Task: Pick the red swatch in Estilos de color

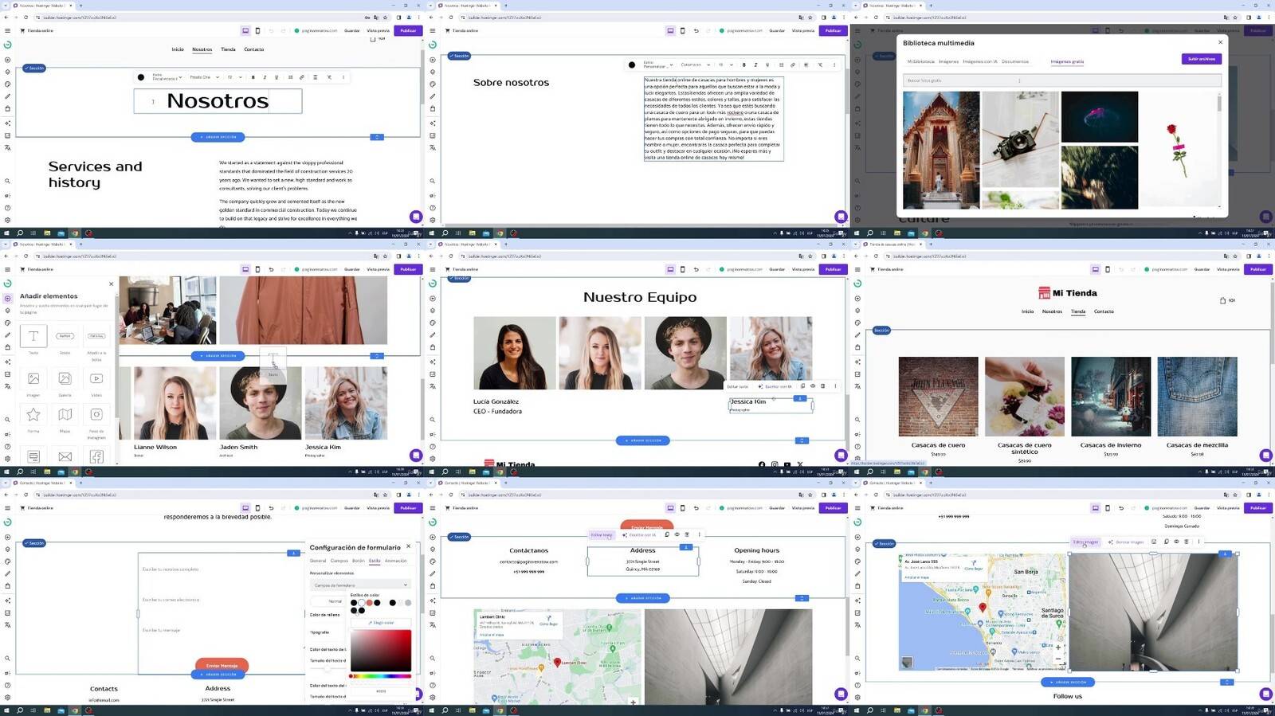Action: click(x=369, y=602)
